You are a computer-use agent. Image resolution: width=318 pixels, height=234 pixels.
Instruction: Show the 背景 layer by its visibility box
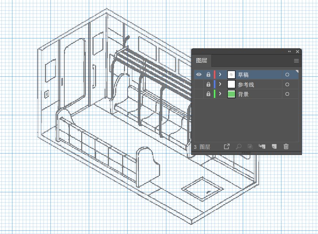pyautogui.click(x=199, y=94)
